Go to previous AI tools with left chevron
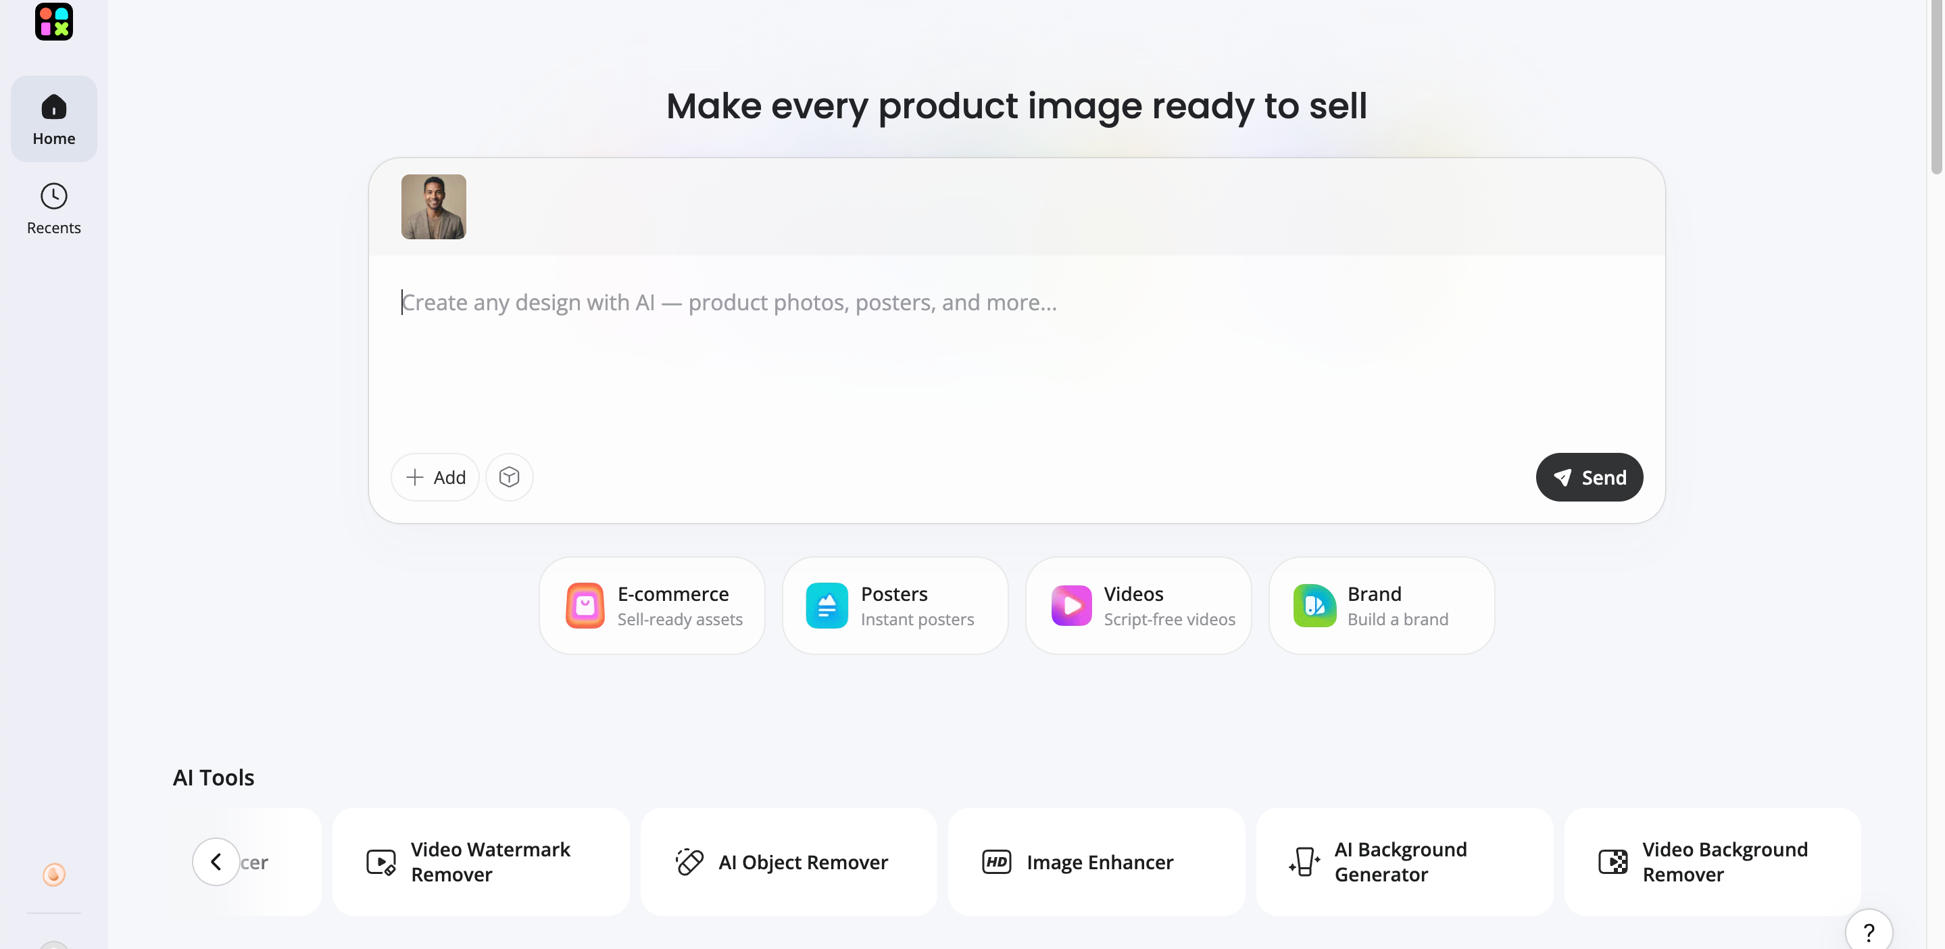 (216, 862)
